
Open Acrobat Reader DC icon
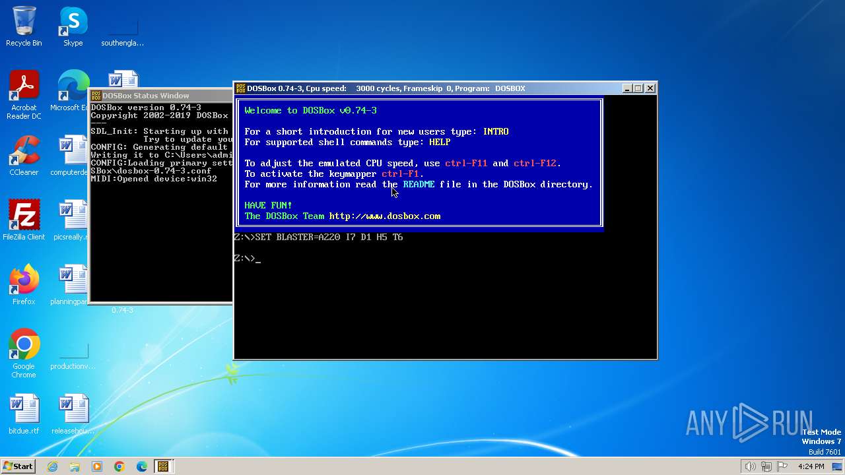coord(24,94)
